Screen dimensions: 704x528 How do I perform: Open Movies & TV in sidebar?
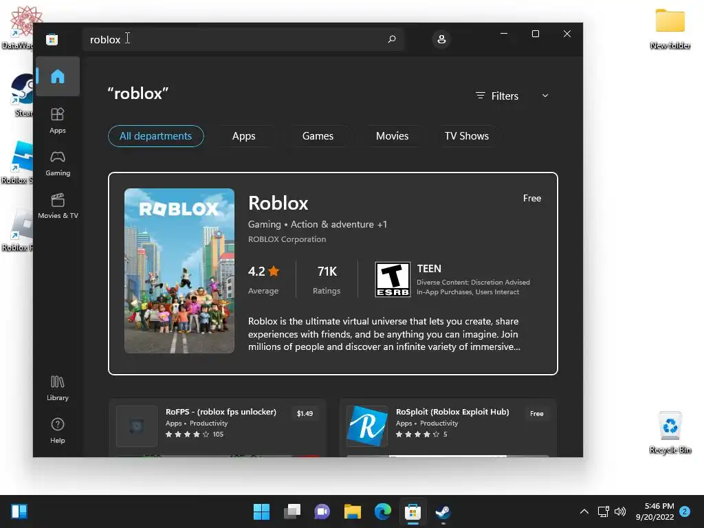click(58, 206)
